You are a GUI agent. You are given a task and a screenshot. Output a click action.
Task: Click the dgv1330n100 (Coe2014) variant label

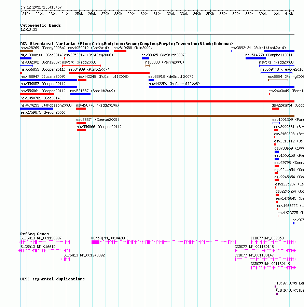point(42,55)
